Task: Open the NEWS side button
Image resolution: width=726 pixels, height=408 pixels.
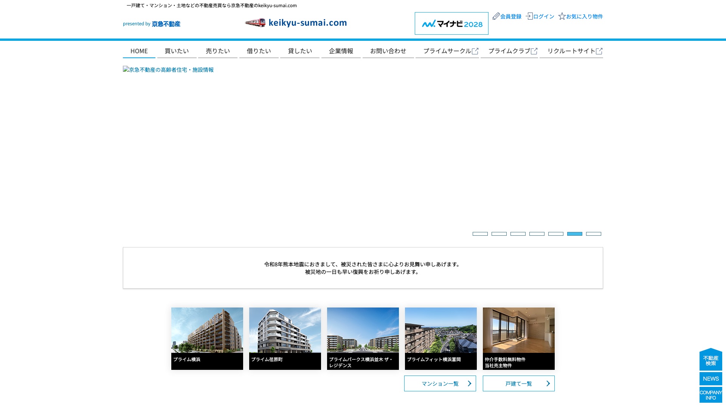Action: tap(711, 379)
